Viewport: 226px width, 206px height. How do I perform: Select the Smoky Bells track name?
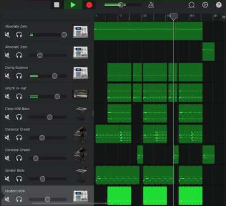[x=15, y=171]
